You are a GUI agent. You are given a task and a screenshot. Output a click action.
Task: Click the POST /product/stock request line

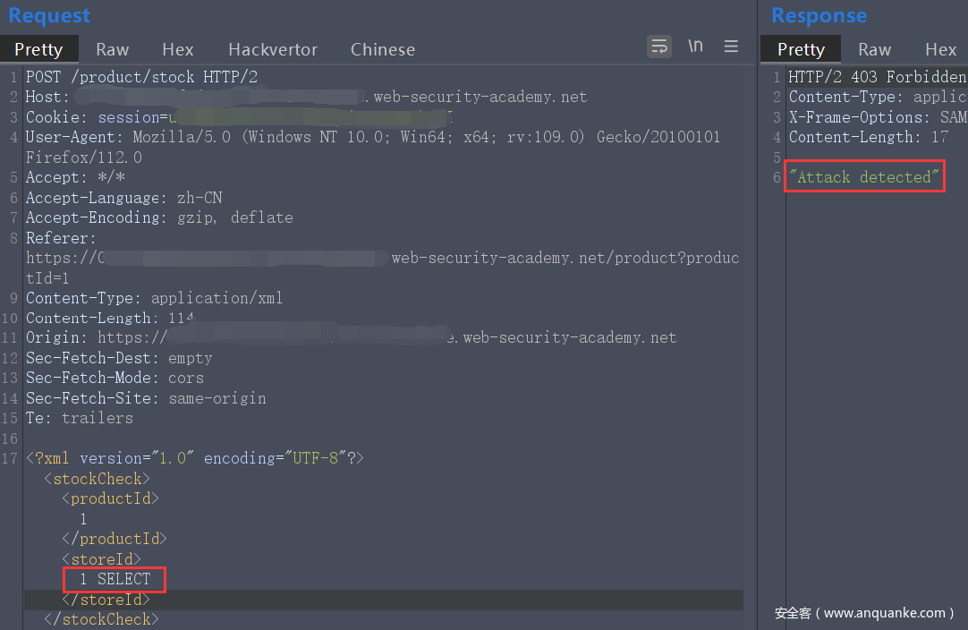tap(141, 77)
